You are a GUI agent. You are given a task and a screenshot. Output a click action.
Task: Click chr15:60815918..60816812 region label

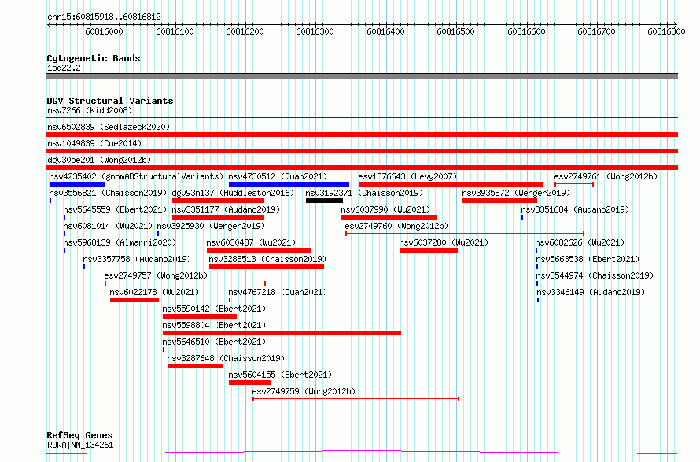[104, 17]
